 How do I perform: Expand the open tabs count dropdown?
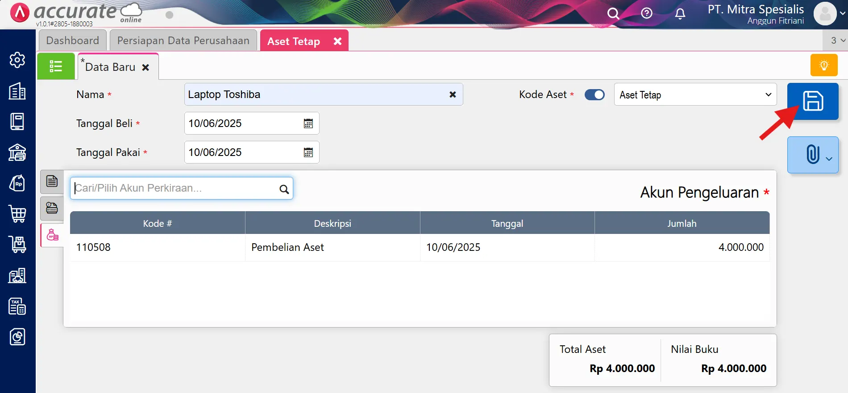[x=837, y=41]
